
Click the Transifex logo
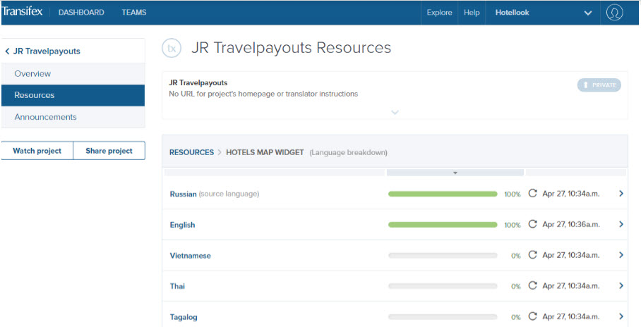point(22,11)
